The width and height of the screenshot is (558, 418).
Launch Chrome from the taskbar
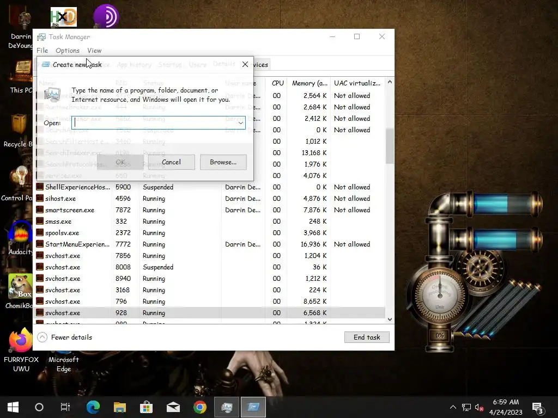click(x=200, y=407)
